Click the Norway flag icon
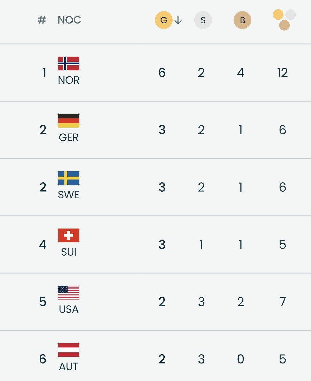The width and height of the screenshot is (311, 381). click(x=69, y=63)
